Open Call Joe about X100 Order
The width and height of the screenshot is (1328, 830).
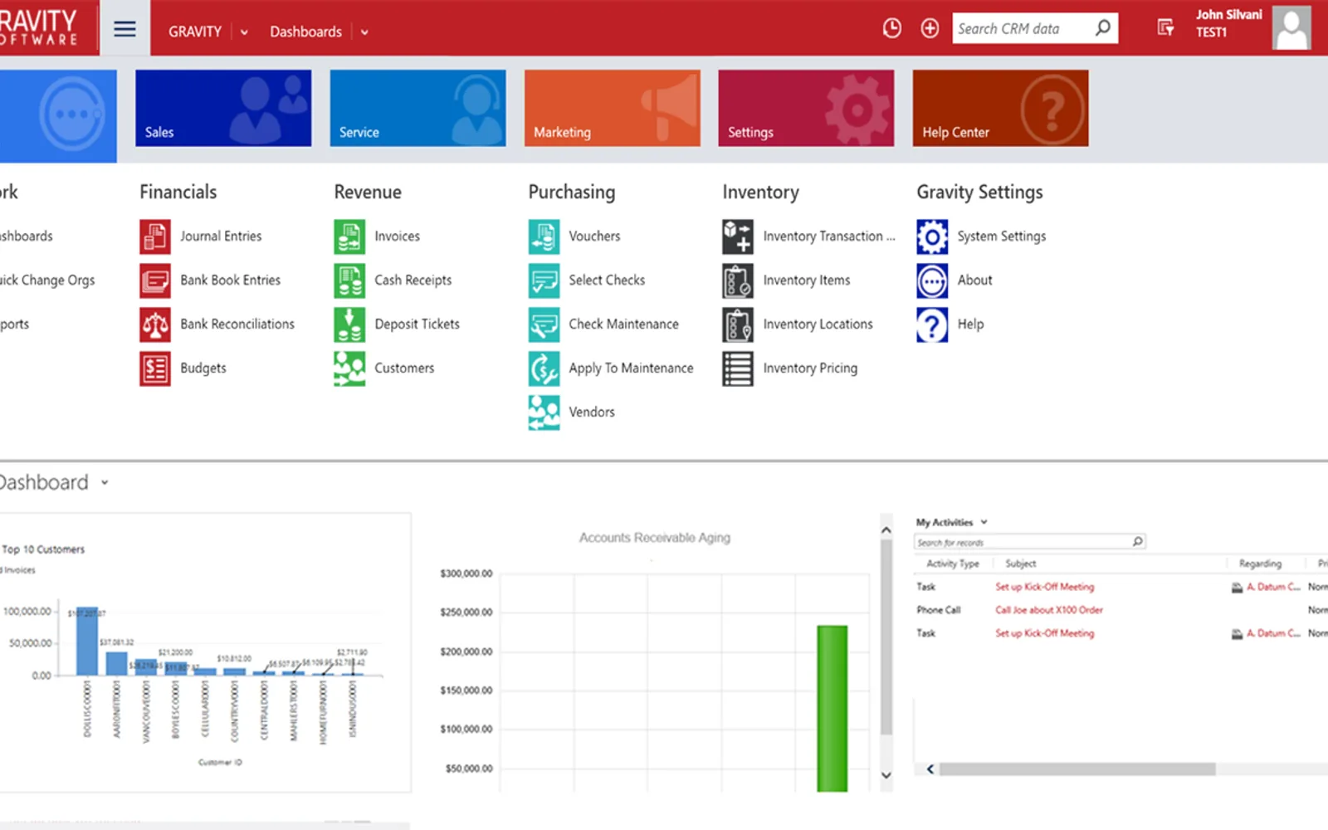[x=1049, y=610]
